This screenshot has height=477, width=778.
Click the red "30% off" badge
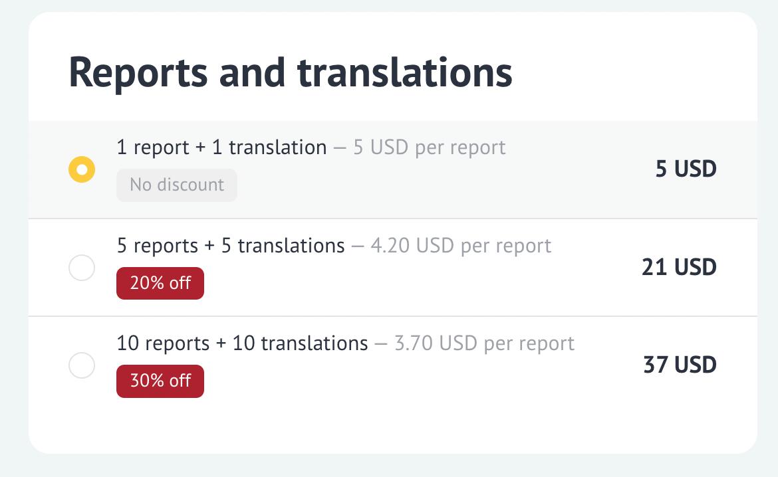pos(160,381)
